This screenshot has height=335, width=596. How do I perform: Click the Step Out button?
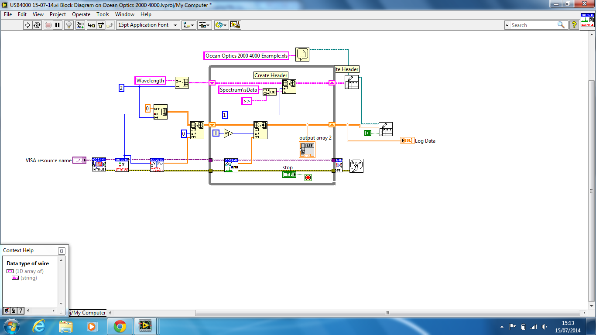[x=110, y=25]
